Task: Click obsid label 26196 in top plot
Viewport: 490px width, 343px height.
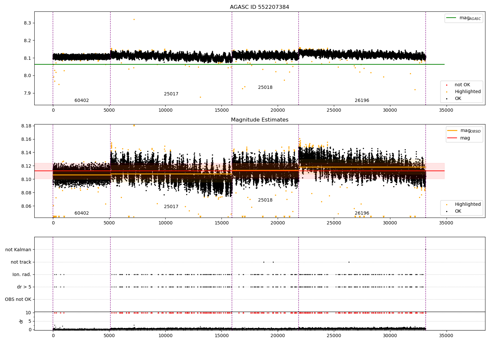Action: point(362,101)
